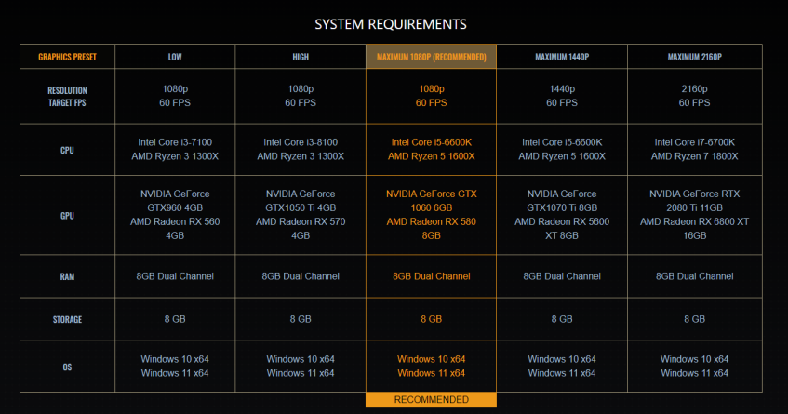
Task: Click the GPU row label
Action: click(x=67, y=214)
